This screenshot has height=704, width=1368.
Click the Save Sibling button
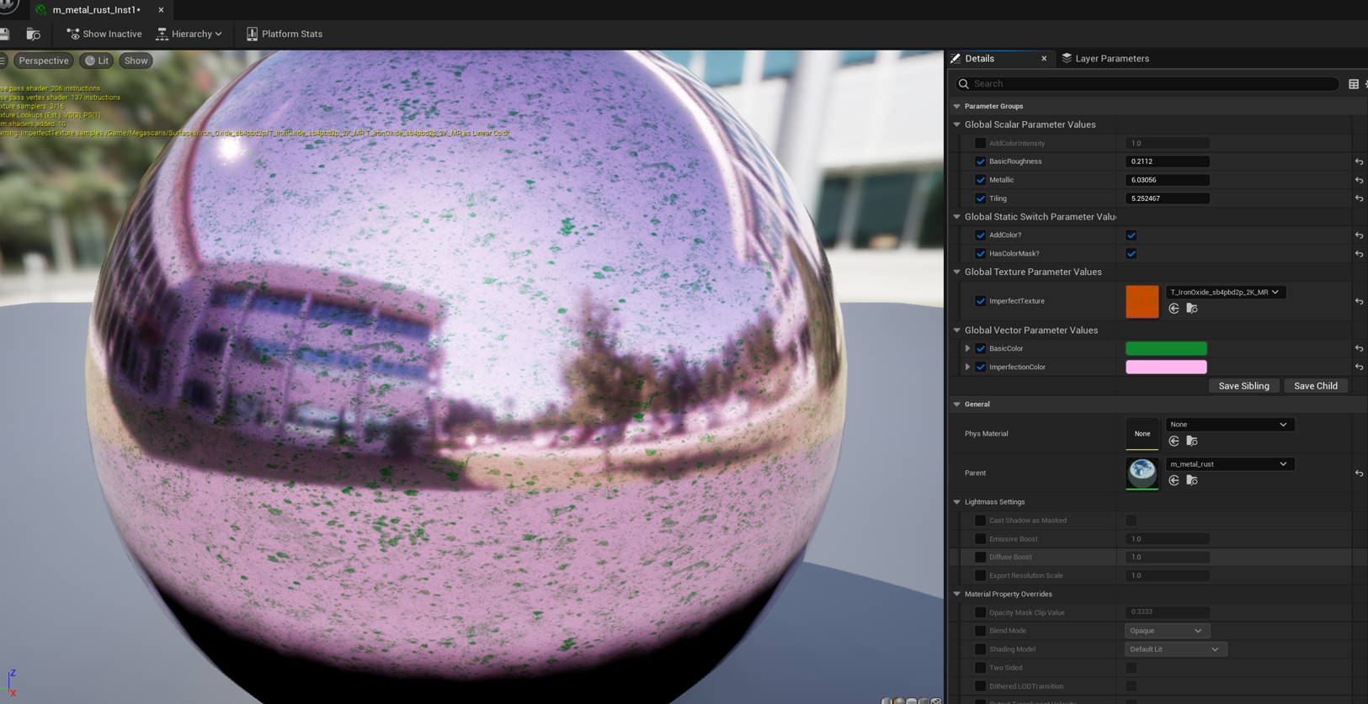(x=1243, y=386)
